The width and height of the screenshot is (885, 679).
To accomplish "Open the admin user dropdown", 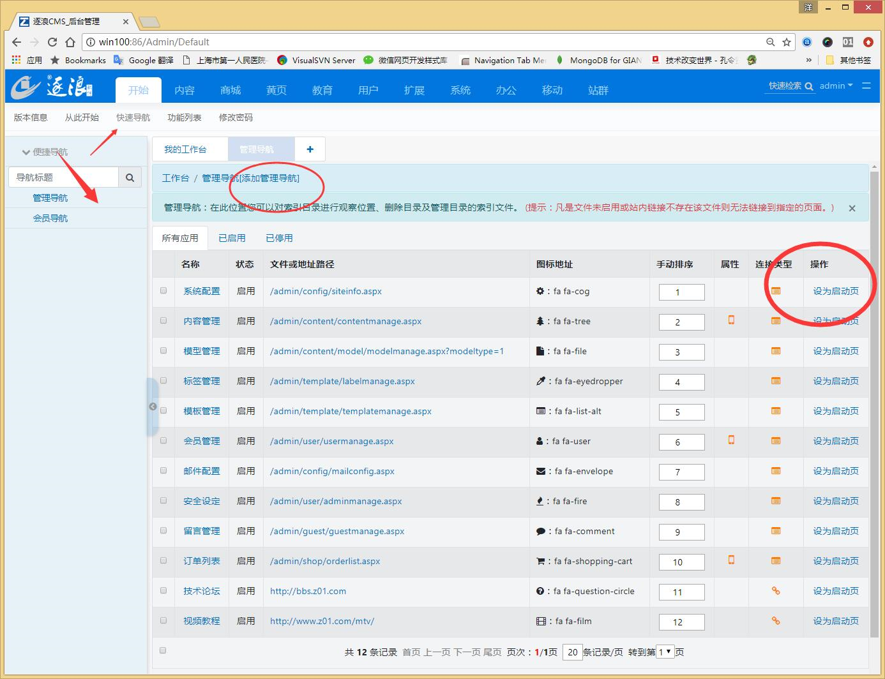I will pos(836,86).
